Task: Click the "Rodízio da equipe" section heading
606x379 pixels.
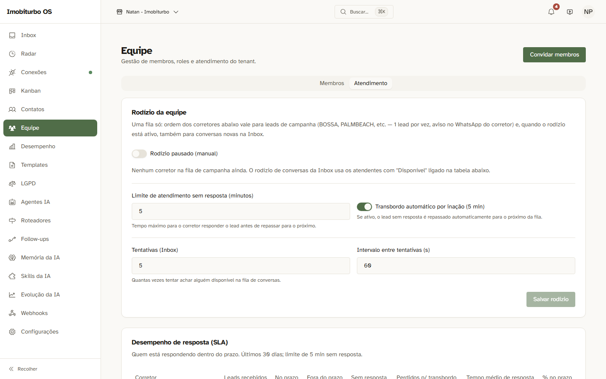Action: 159,112
